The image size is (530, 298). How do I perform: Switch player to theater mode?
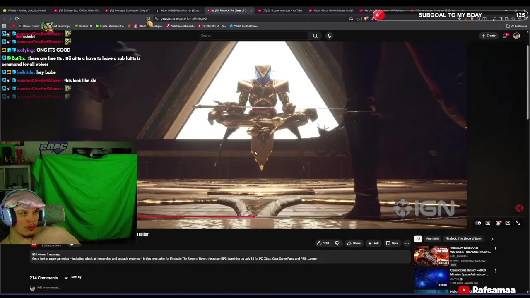[x=508, y=223]
